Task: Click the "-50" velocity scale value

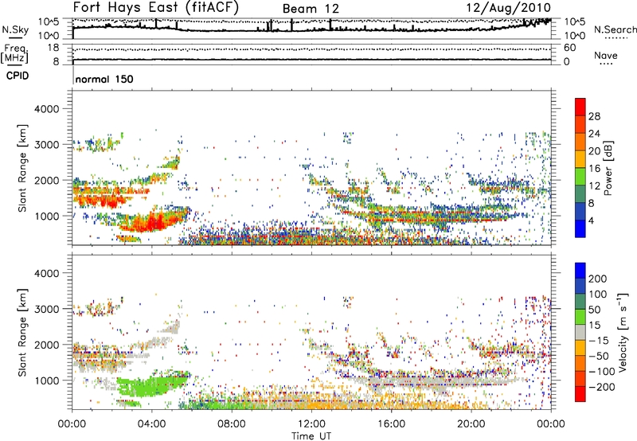Action: [x=600, y=356]
